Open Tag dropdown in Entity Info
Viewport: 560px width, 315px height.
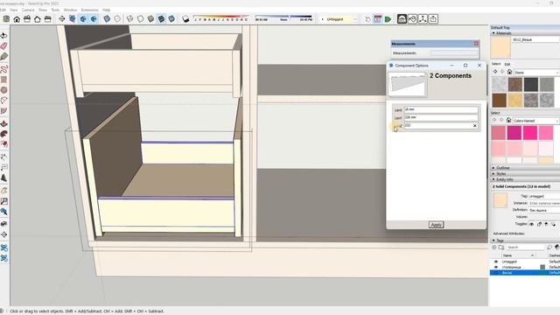(544, 196)
